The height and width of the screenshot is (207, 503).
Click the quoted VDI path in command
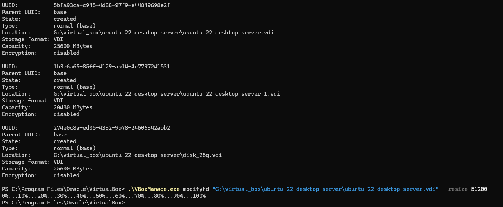tap(325, 189)
